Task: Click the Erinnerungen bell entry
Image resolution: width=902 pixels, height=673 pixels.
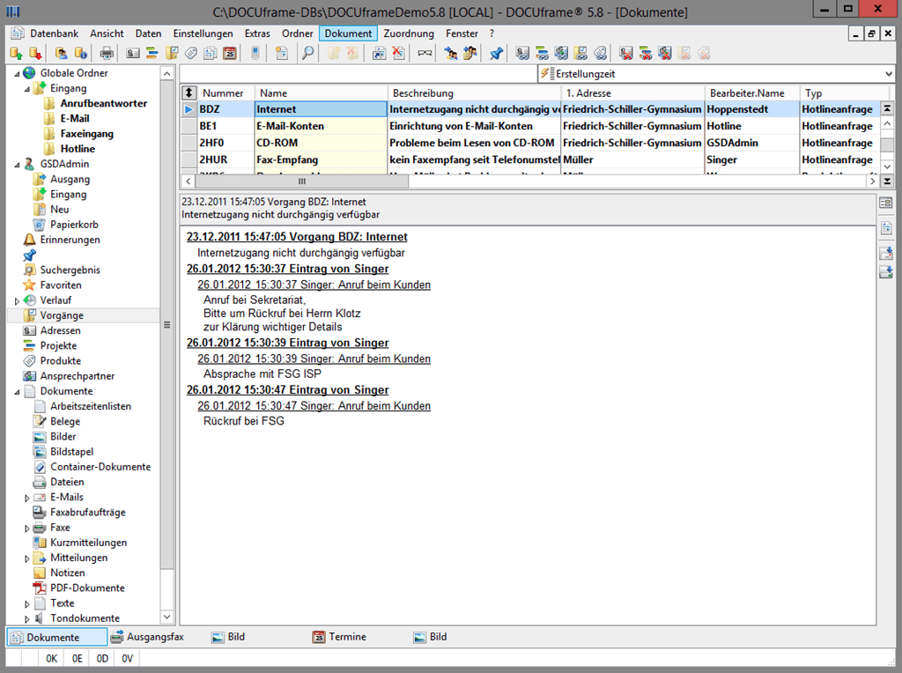Action: [x=70, y=240]
